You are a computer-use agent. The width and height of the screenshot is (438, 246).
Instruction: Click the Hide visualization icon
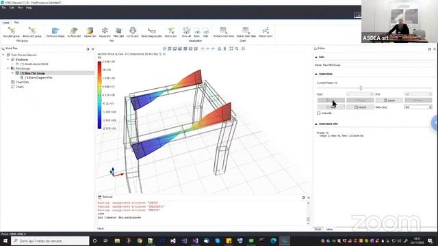(205, 32)
